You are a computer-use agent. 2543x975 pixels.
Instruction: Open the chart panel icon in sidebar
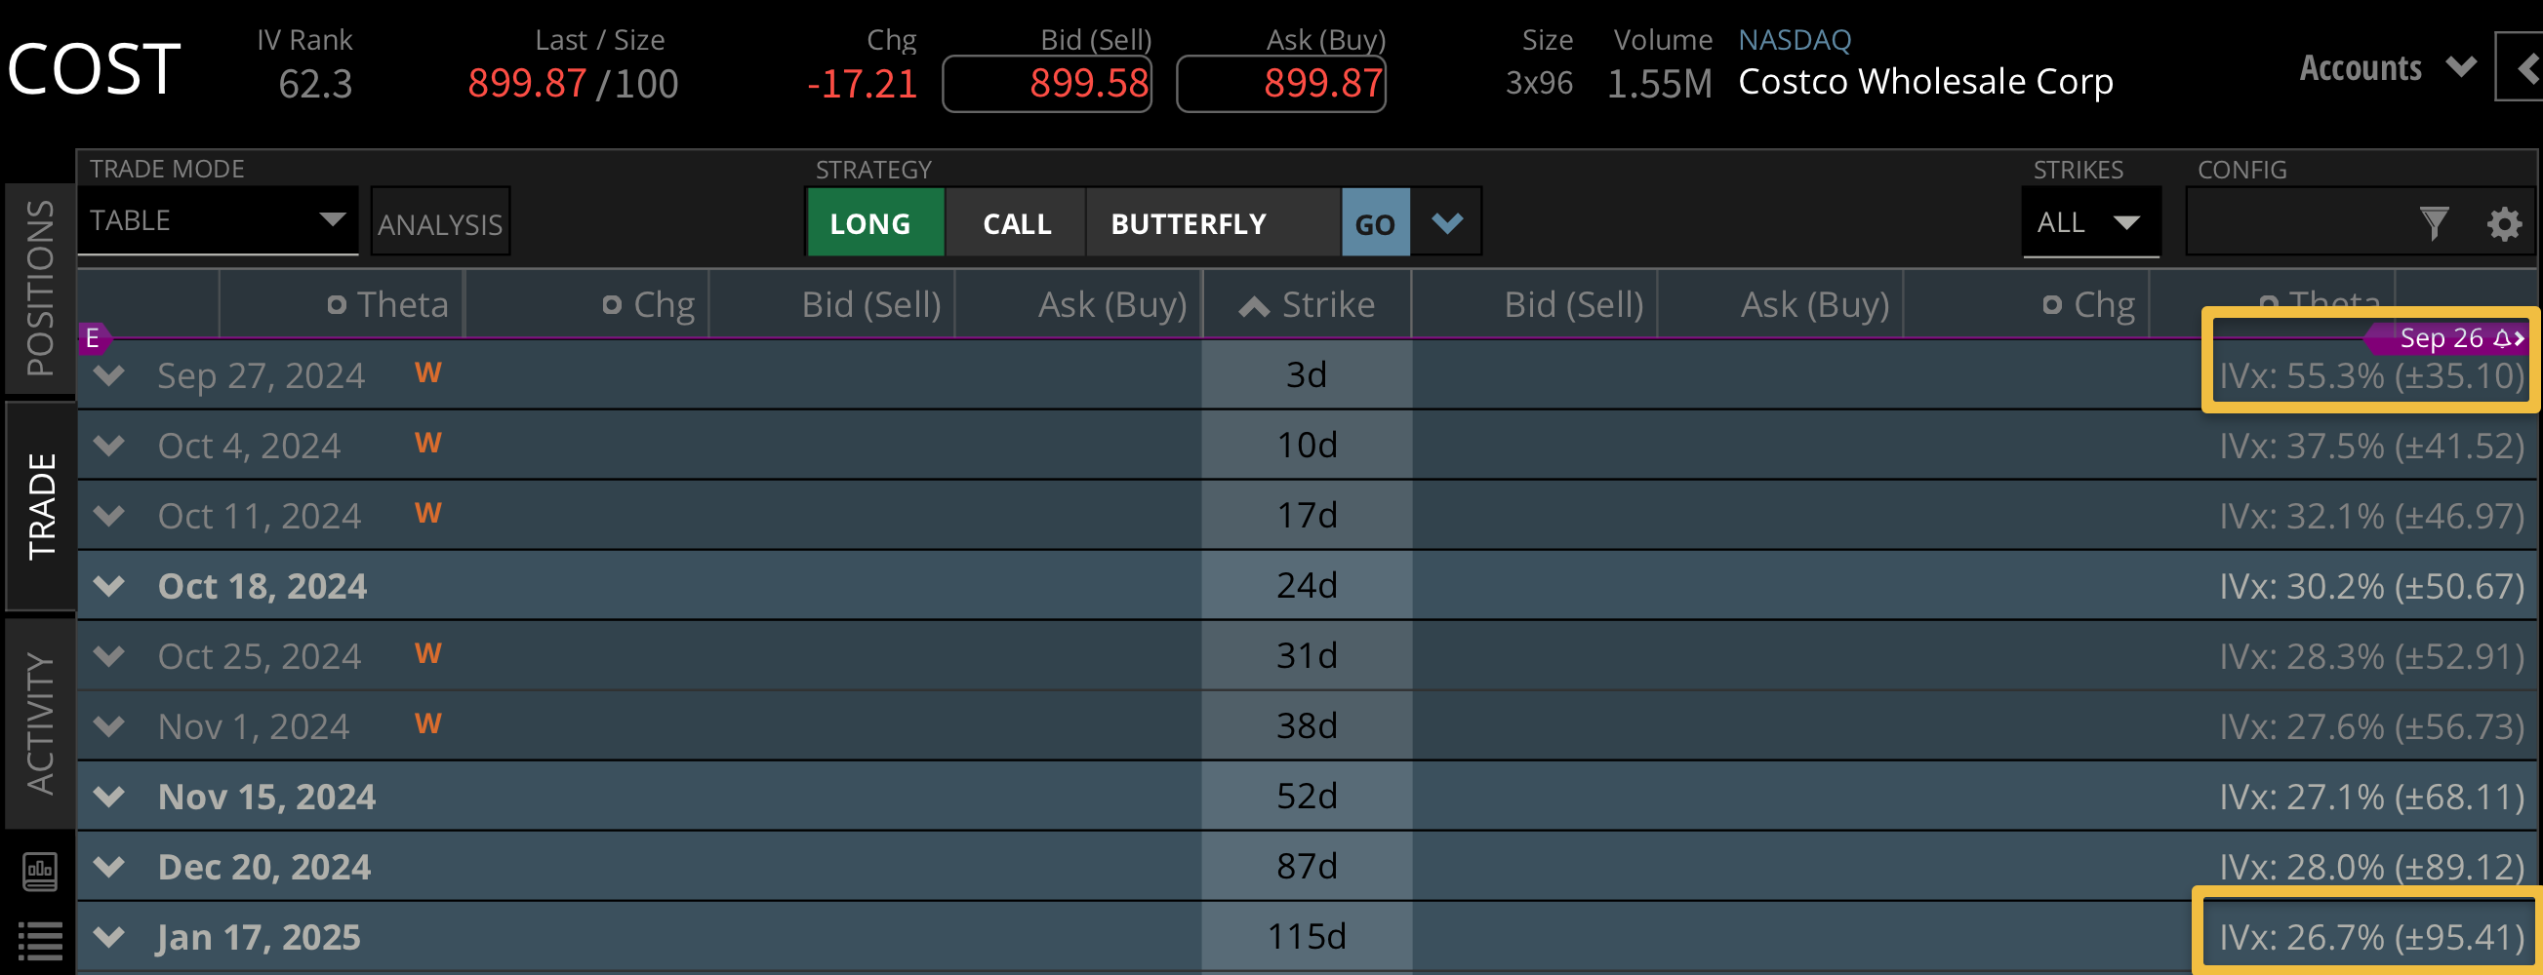click(x=40, y=872)
